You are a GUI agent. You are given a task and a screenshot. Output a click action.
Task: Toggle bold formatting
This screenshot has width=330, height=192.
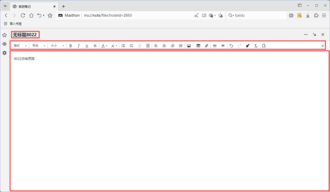pyautogui.click(x=71, y=46)
